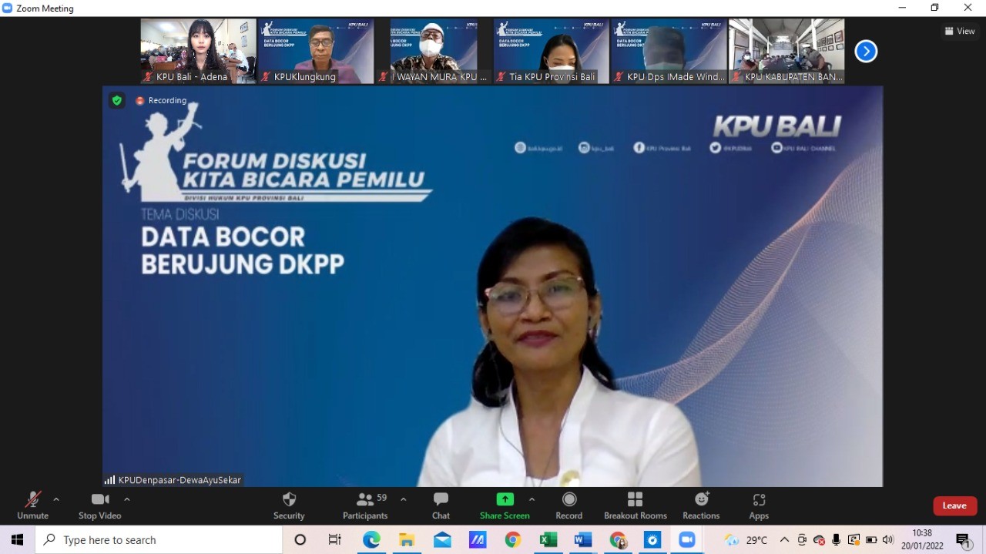
Task: Open the Chat panel
Action: coord(441,505)
